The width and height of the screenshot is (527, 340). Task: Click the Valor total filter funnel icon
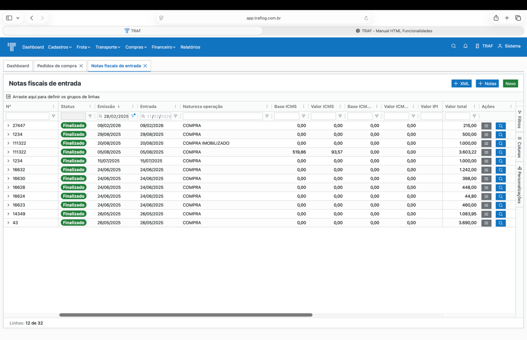pos(474,116)
